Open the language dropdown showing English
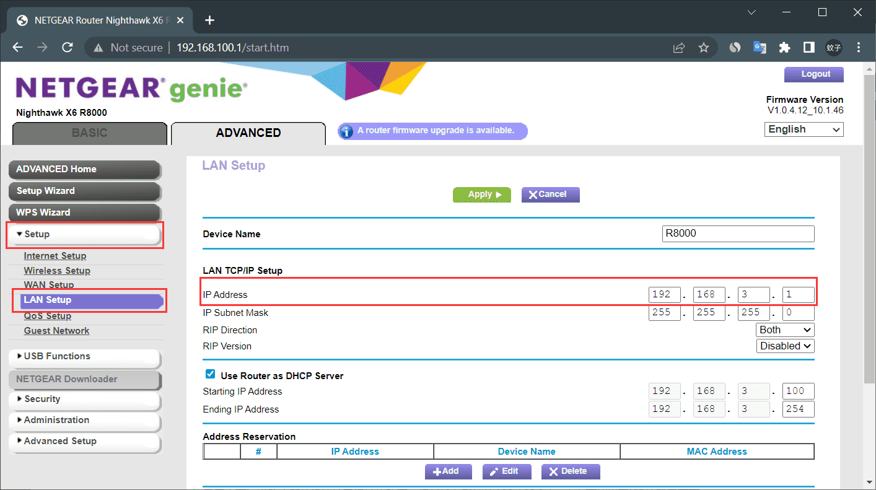 804,129
